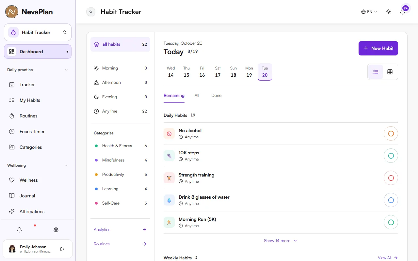Open Tracker in the sidebar

(38, 84)
